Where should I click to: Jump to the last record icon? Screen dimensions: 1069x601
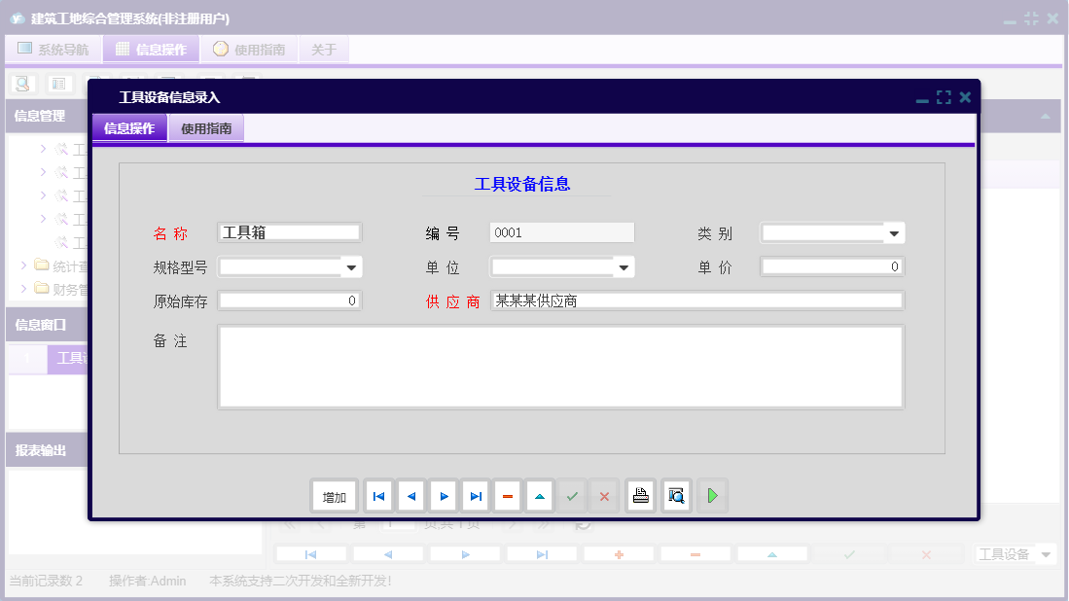(475, 495)
